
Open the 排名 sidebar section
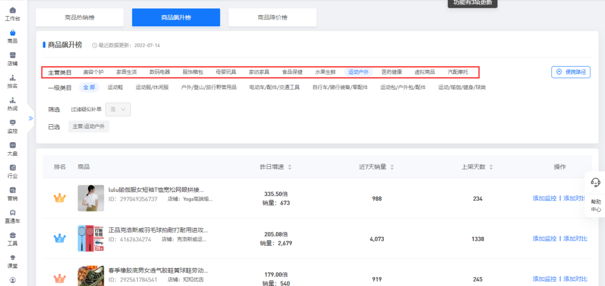[x=12, y=81]
